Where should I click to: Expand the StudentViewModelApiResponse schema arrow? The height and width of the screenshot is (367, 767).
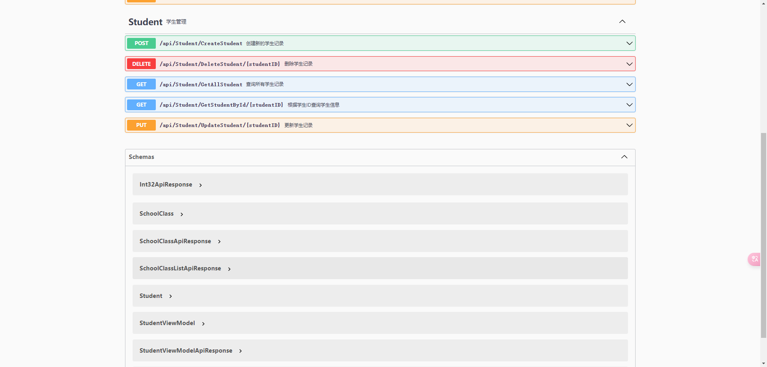pos(240,351)
